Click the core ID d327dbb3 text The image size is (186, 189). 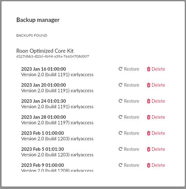click(52, 56)
